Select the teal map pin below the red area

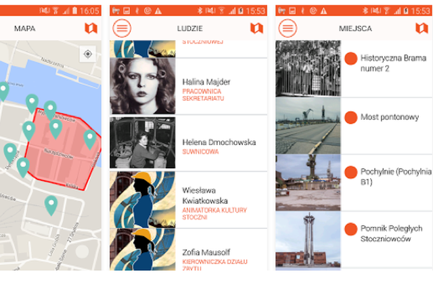(51, 204)
